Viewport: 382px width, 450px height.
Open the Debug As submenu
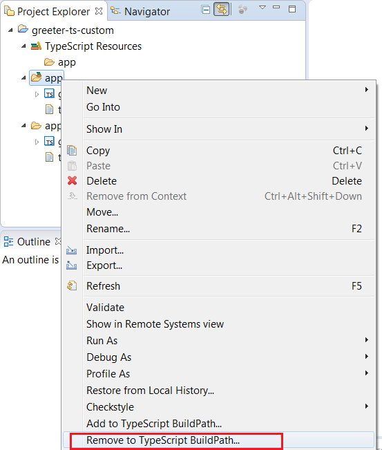(x=218, y=357)
